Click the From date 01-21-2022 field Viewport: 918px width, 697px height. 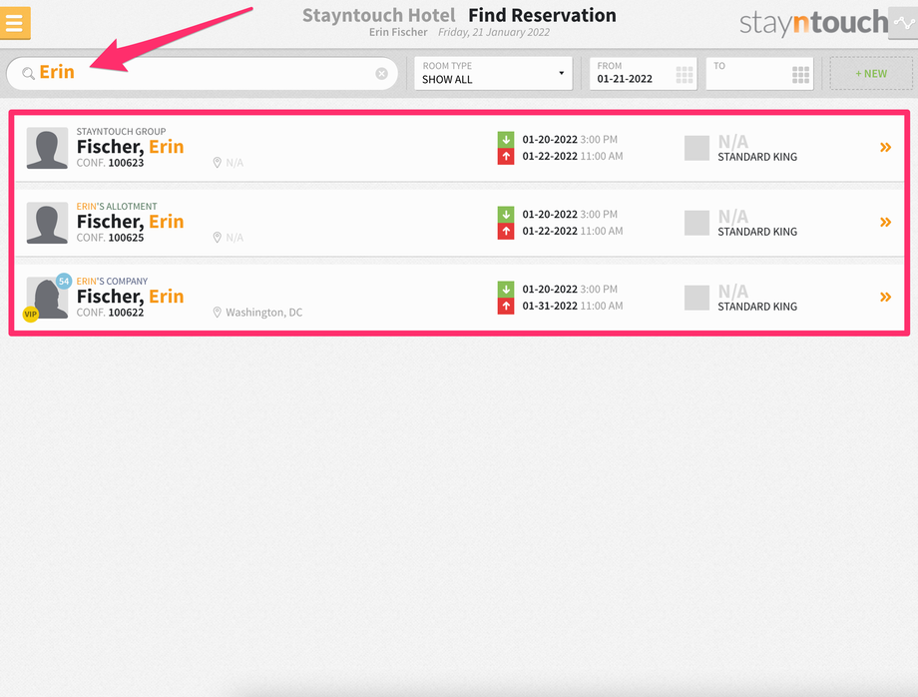tap(643, 73)
